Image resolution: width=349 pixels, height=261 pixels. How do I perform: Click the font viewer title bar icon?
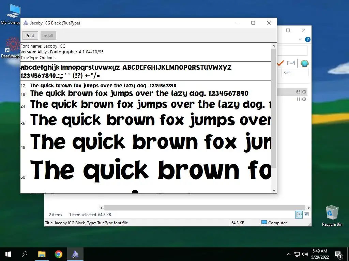click(x=26, y=23)
